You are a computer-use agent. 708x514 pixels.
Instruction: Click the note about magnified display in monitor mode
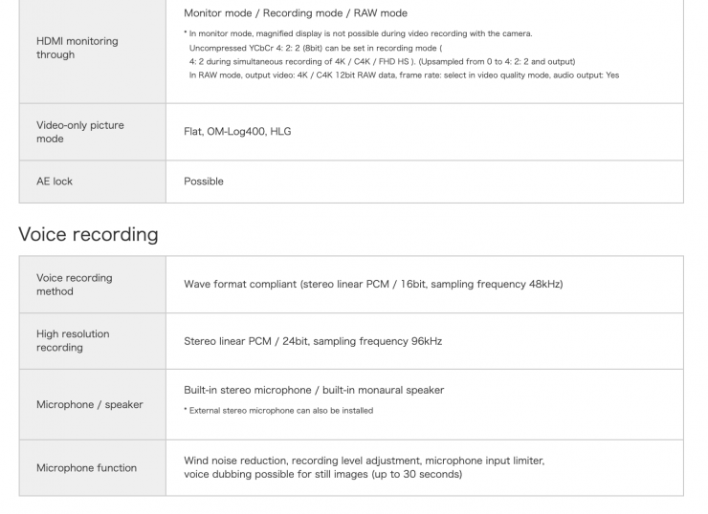pos(358,33)
